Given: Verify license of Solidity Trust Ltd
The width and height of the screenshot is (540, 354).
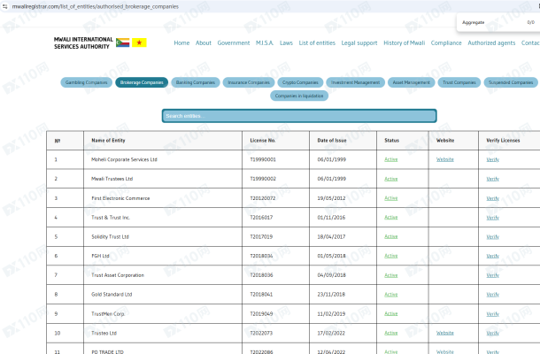Looking at the screenshot, I should (x=492, y=237).
